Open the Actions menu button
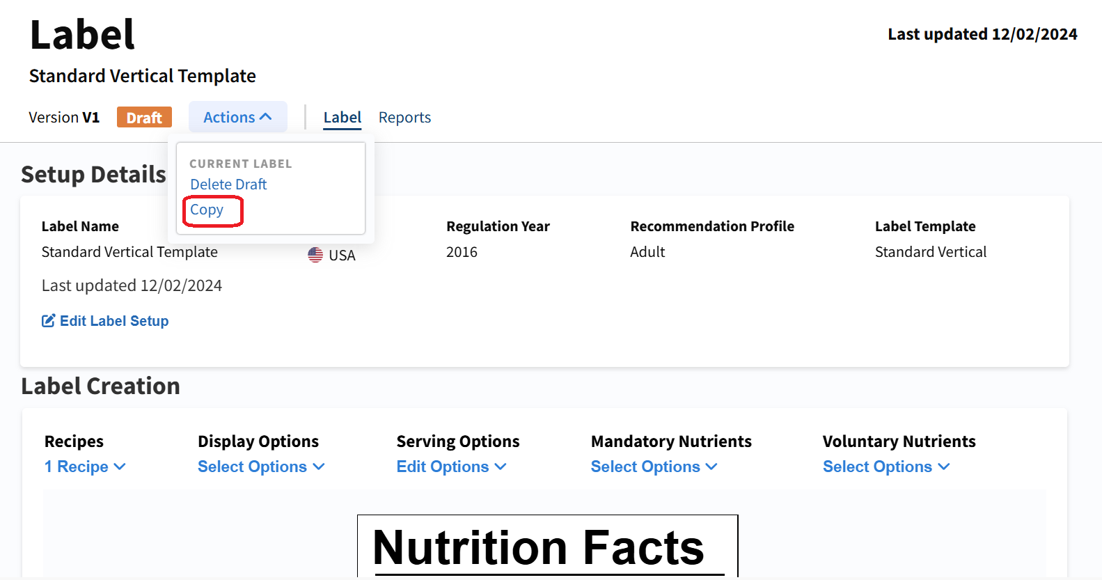This screenshot has height=580, width=1102. point(237,116)
